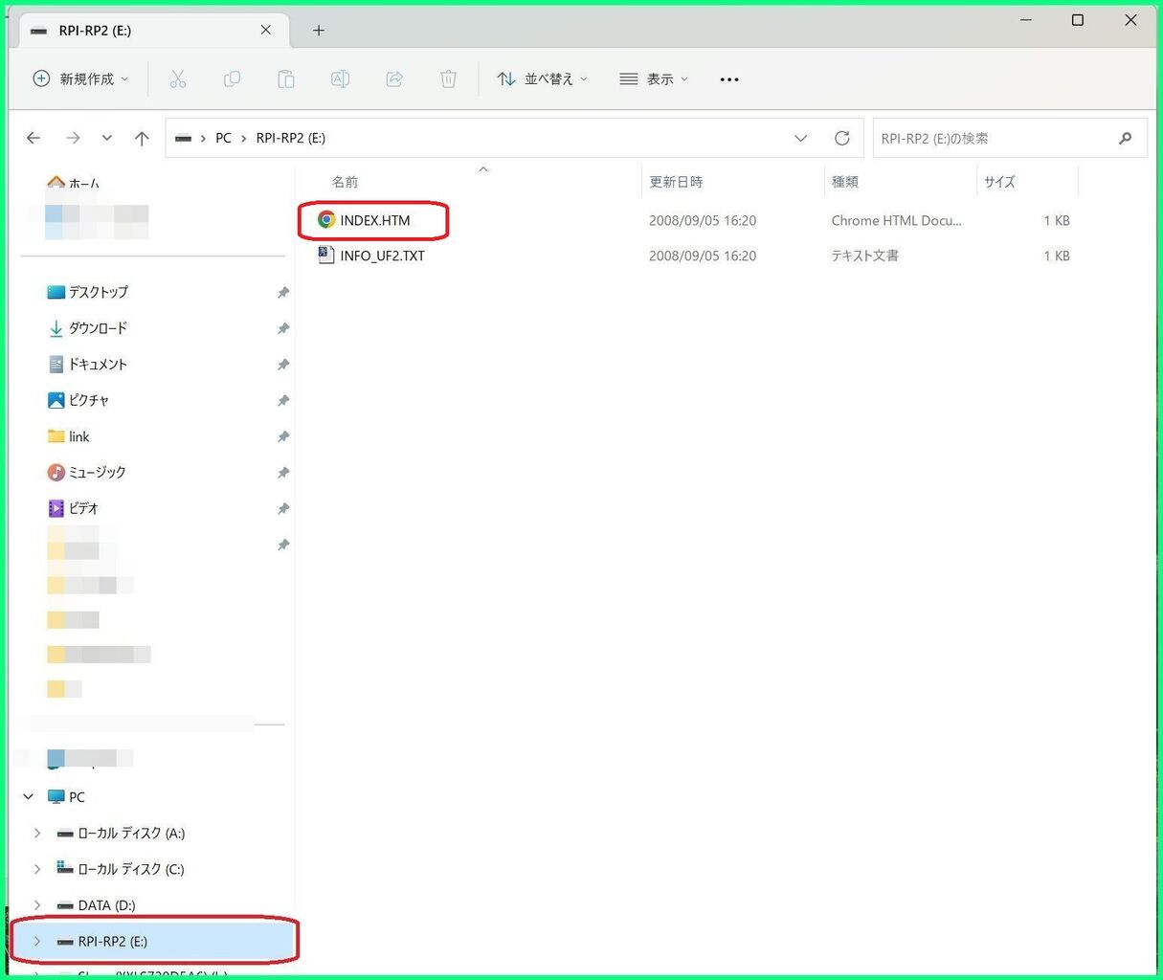Click the Paste clipboard icon
The height and width of the screenshot is (980, 1163).
(x=285, y=79)
